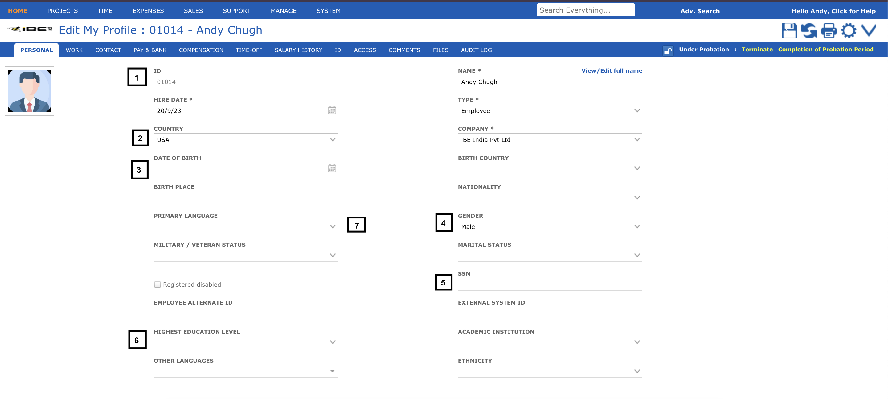Toggle the Registered disabled checkbox
Viewport: 888px width, 399px height.
pyautogui.click(x=157, y=285)
